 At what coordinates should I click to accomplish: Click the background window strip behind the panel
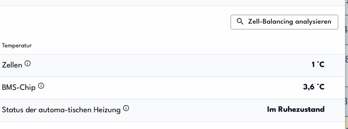(172, 2)
